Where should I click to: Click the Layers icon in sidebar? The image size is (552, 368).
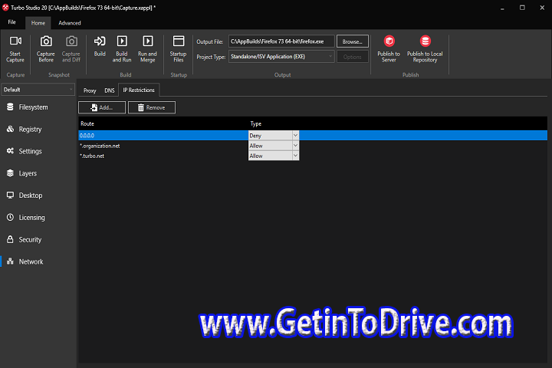(10, 173)
